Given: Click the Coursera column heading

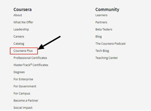Looking at the screenshot, I should pyautogui.click(x=23, y=10).
